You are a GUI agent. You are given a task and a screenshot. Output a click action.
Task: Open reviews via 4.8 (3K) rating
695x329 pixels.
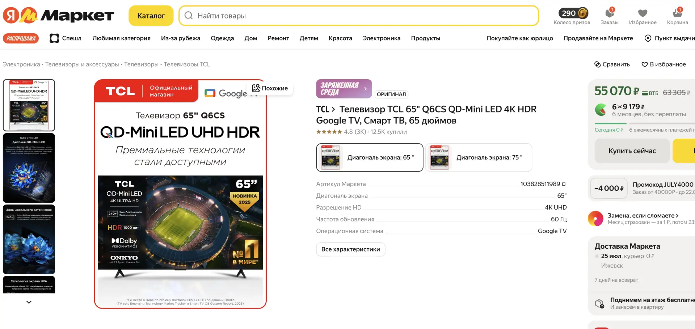[x=355, y=132]
